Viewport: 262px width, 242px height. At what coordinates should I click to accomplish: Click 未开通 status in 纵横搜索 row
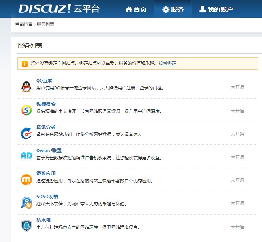pyautogui.click(x=237, y=111)
